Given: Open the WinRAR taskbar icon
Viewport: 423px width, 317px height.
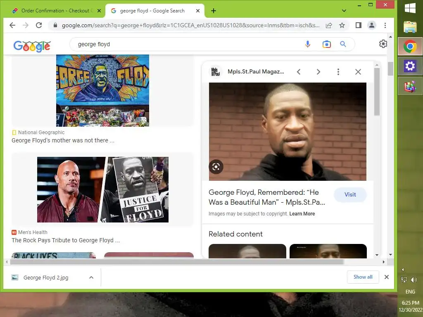Looking at the screenshot, I should tap(410, 86).
